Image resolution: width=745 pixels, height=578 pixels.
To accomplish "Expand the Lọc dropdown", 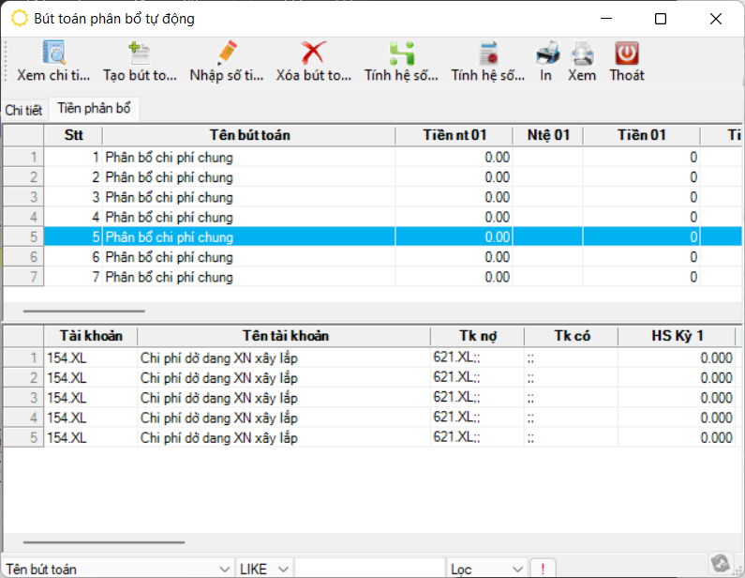I will point(517,570).
